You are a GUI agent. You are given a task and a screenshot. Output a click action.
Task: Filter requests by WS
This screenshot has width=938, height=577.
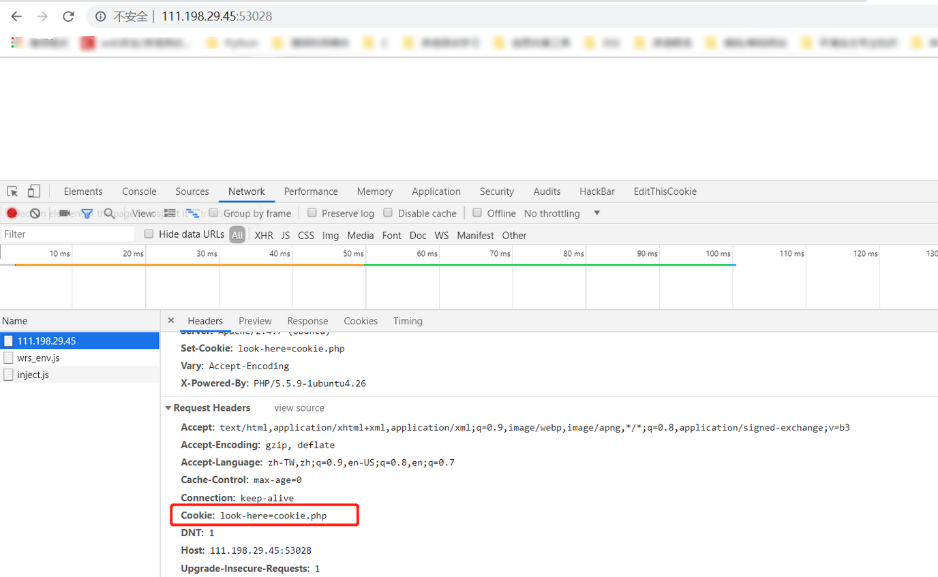(x=442, y=235)
